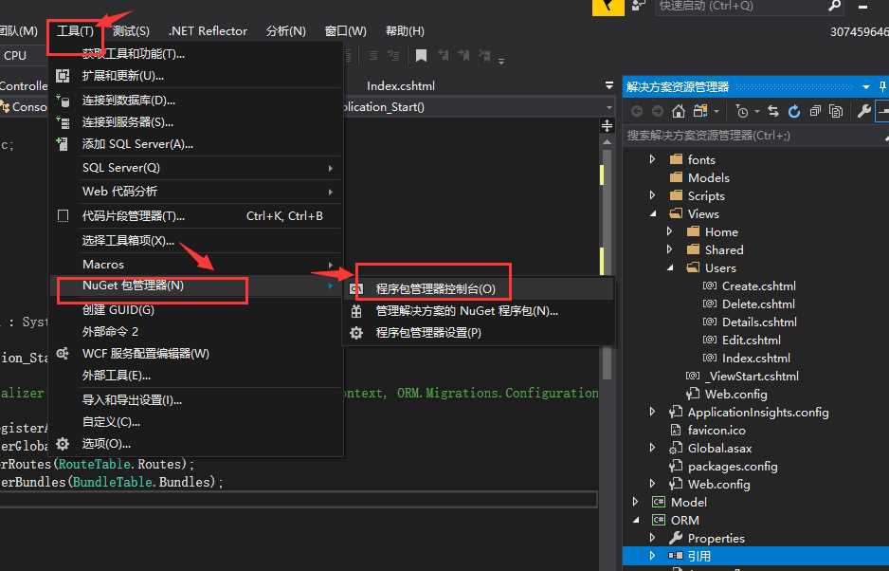Click the split editor handle above scrollbar
The height and width of the screenshot is (571, 889).
point(607,125)
